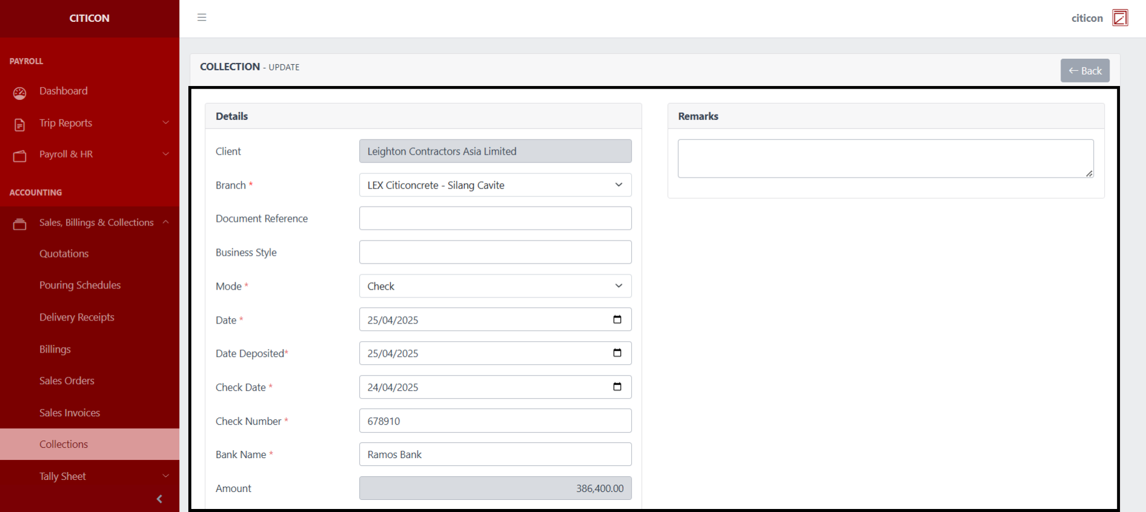Navigate to Delivery Receipts

click(x=77, y=318)
